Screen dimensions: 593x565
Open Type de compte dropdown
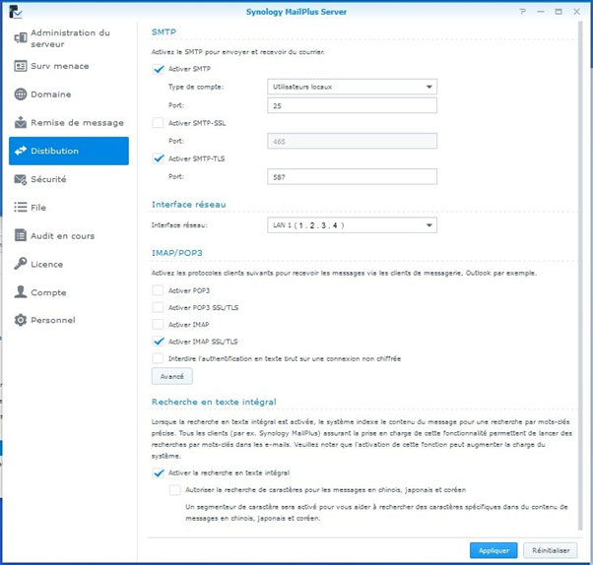[352, 87]
